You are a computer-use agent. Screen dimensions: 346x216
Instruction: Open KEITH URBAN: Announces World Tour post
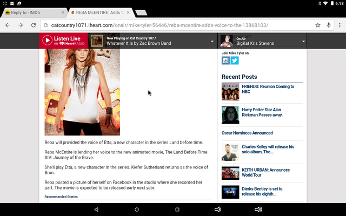(x=265, y=172)
